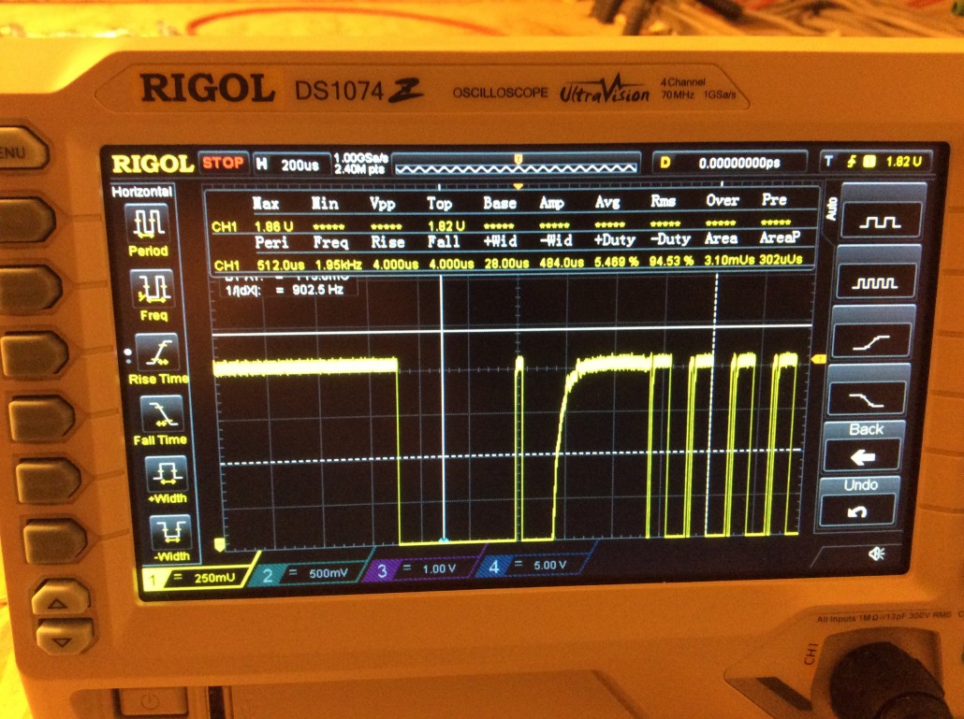Click the Peri value 512.0us
The height and width of the screenshot is (719, 964).
pos(280,265)
